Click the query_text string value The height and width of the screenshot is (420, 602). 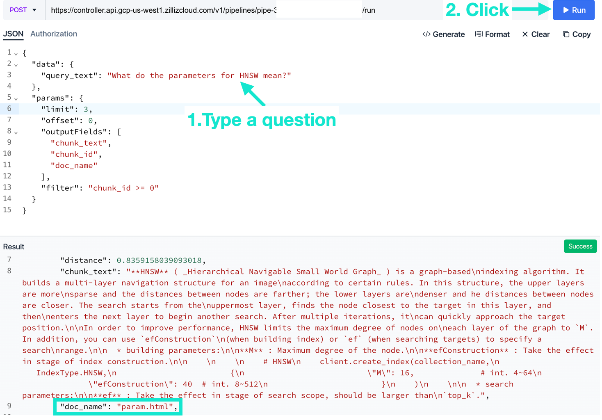pyautogui.click(x=199, y=75)
